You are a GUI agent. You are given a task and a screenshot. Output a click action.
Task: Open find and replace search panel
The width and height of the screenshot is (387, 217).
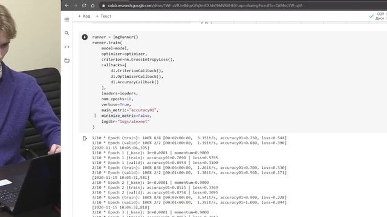point(67,33)
